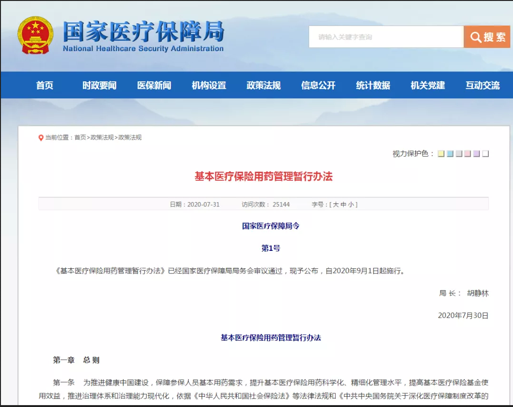Set font size to 小 (small)
Viewport: 513px width, 407px height.
(351, 204)
